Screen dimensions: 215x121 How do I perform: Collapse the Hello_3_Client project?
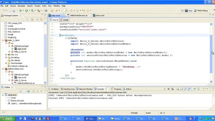(x=3, y=40)
